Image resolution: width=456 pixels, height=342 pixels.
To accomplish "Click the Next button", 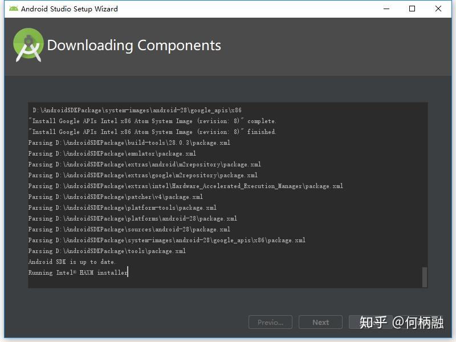I will coord(320,322).
